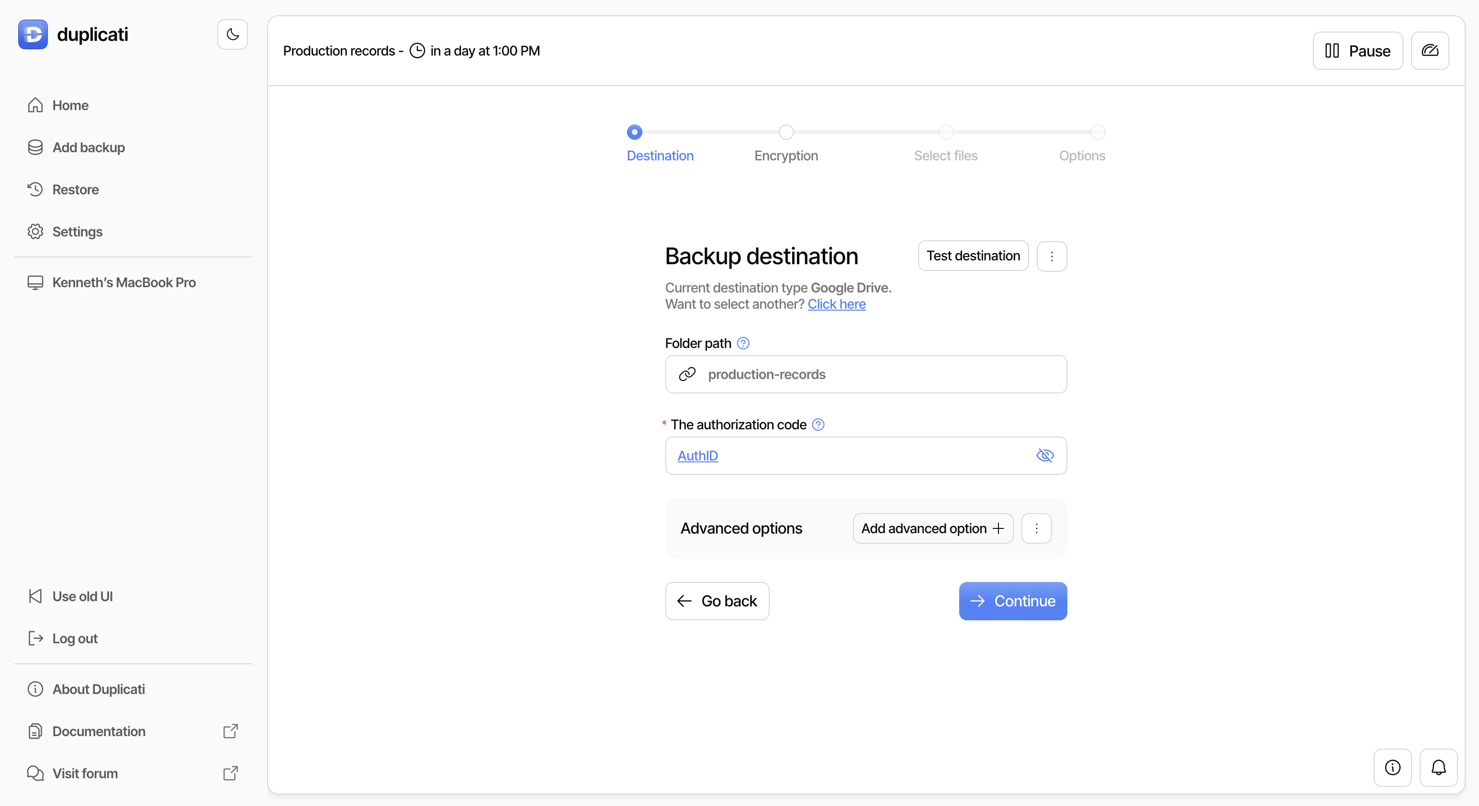The image size is (1479, 806).
Task: Toggle dark mode moon icon
Action: 233,34
